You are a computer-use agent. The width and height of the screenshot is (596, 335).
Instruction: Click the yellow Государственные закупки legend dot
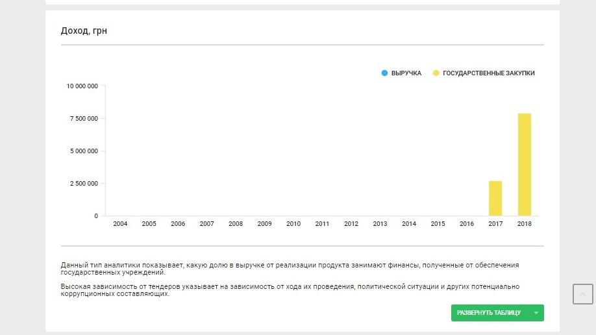436,73
